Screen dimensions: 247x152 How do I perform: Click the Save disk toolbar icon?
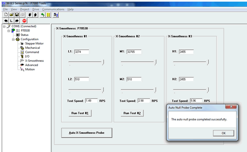pos(17,15)
